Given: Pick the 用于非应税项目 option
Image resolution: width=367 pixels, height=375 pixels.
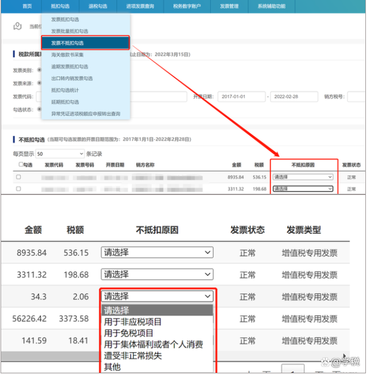Looking at the screenshot, I should [133, 322].
